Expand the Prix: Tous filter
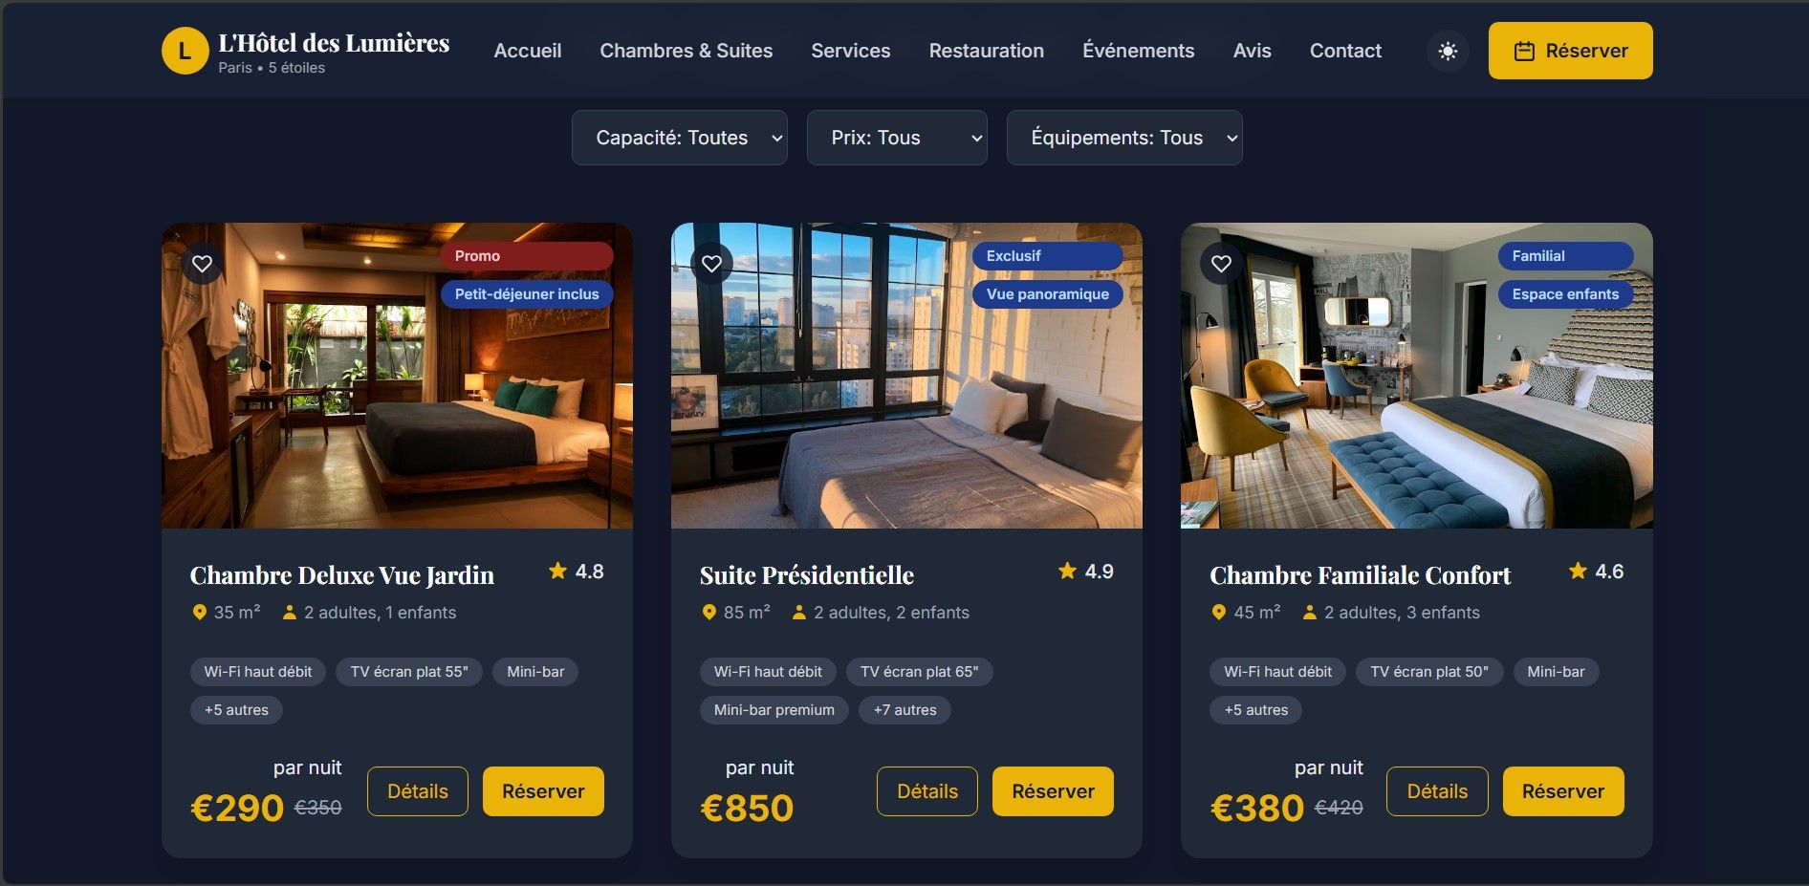Viewport: 1809px width, 886px height. tap(897, 138)
